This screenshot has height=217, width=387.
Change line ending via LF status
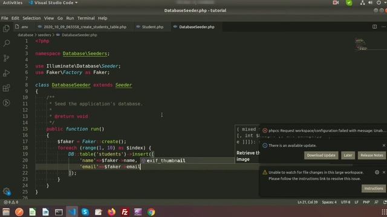pyautogui.click(x=356, y=202)
